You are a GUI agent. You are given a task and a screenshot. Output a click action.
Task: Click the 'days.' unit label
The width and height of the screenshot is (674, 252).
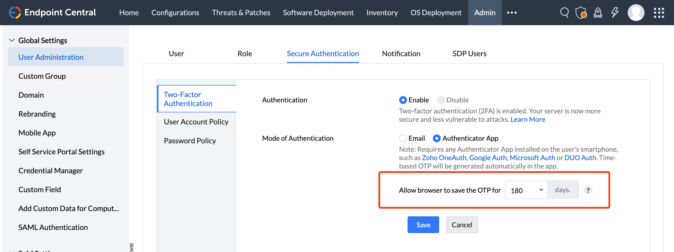click(x=563, y=190)
